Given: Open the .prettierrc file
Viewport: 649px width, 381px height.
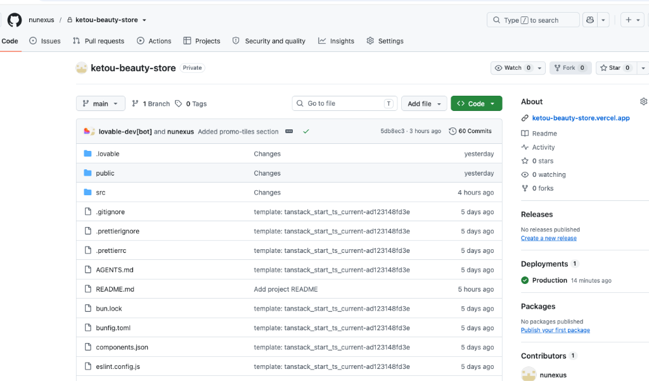Looking at the screenshot, I should click(x=111, y=250).
